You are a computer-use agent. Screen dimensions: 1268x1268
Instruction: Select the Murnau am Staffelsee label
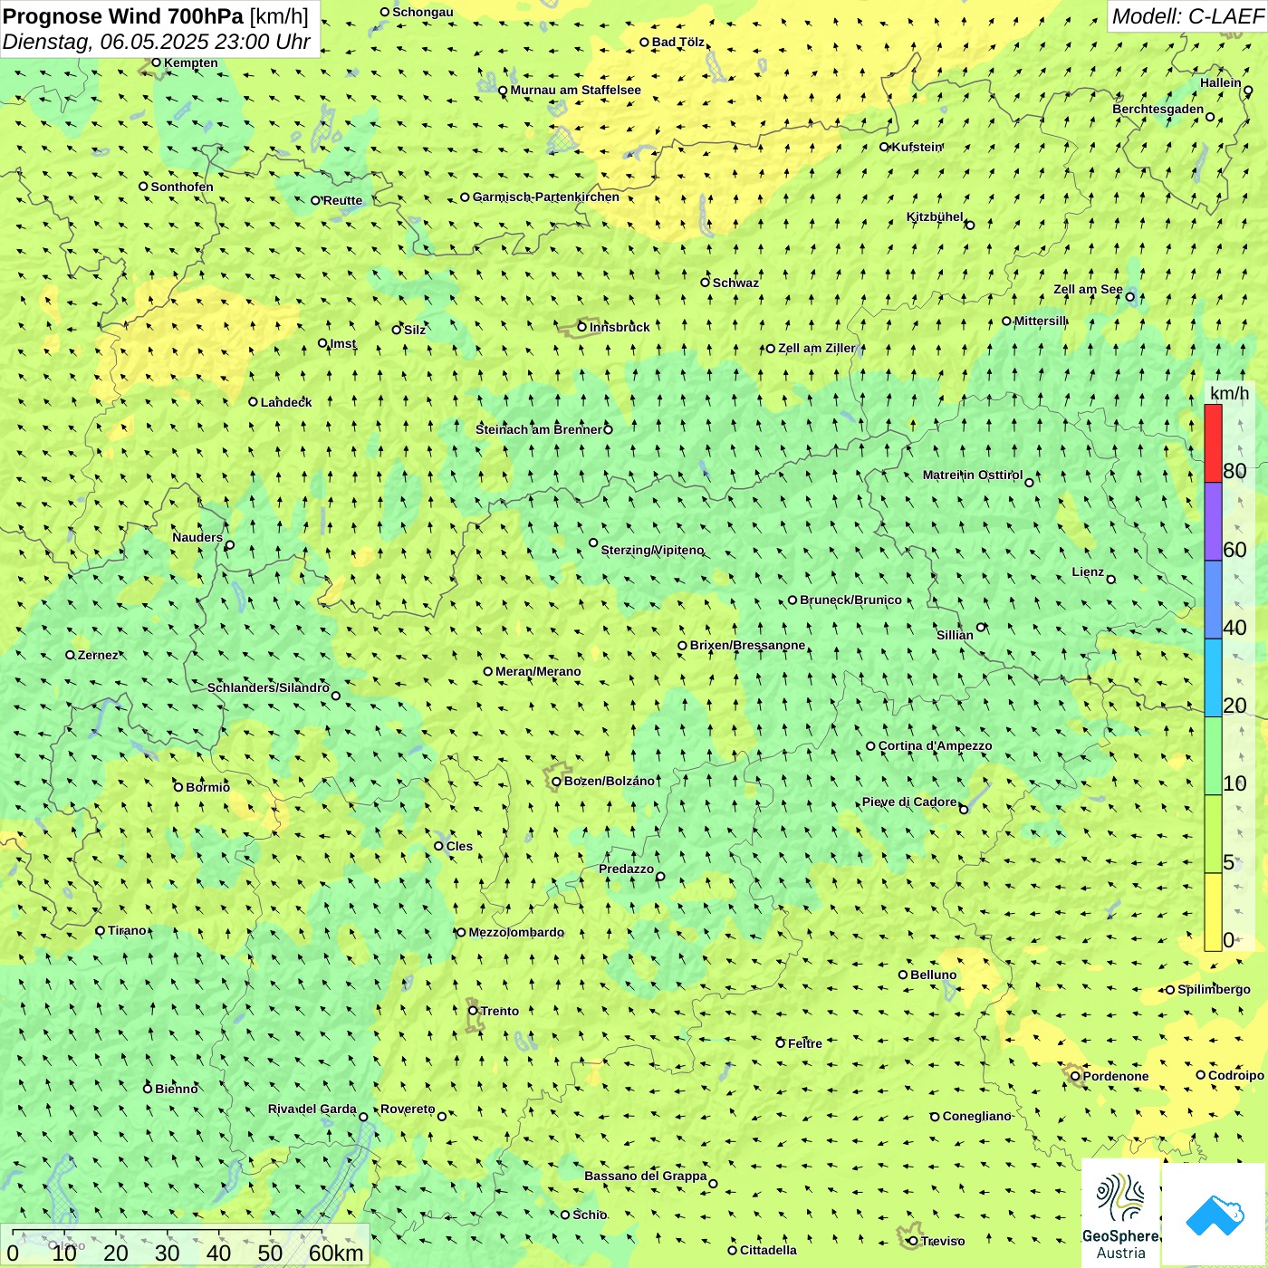575,90
